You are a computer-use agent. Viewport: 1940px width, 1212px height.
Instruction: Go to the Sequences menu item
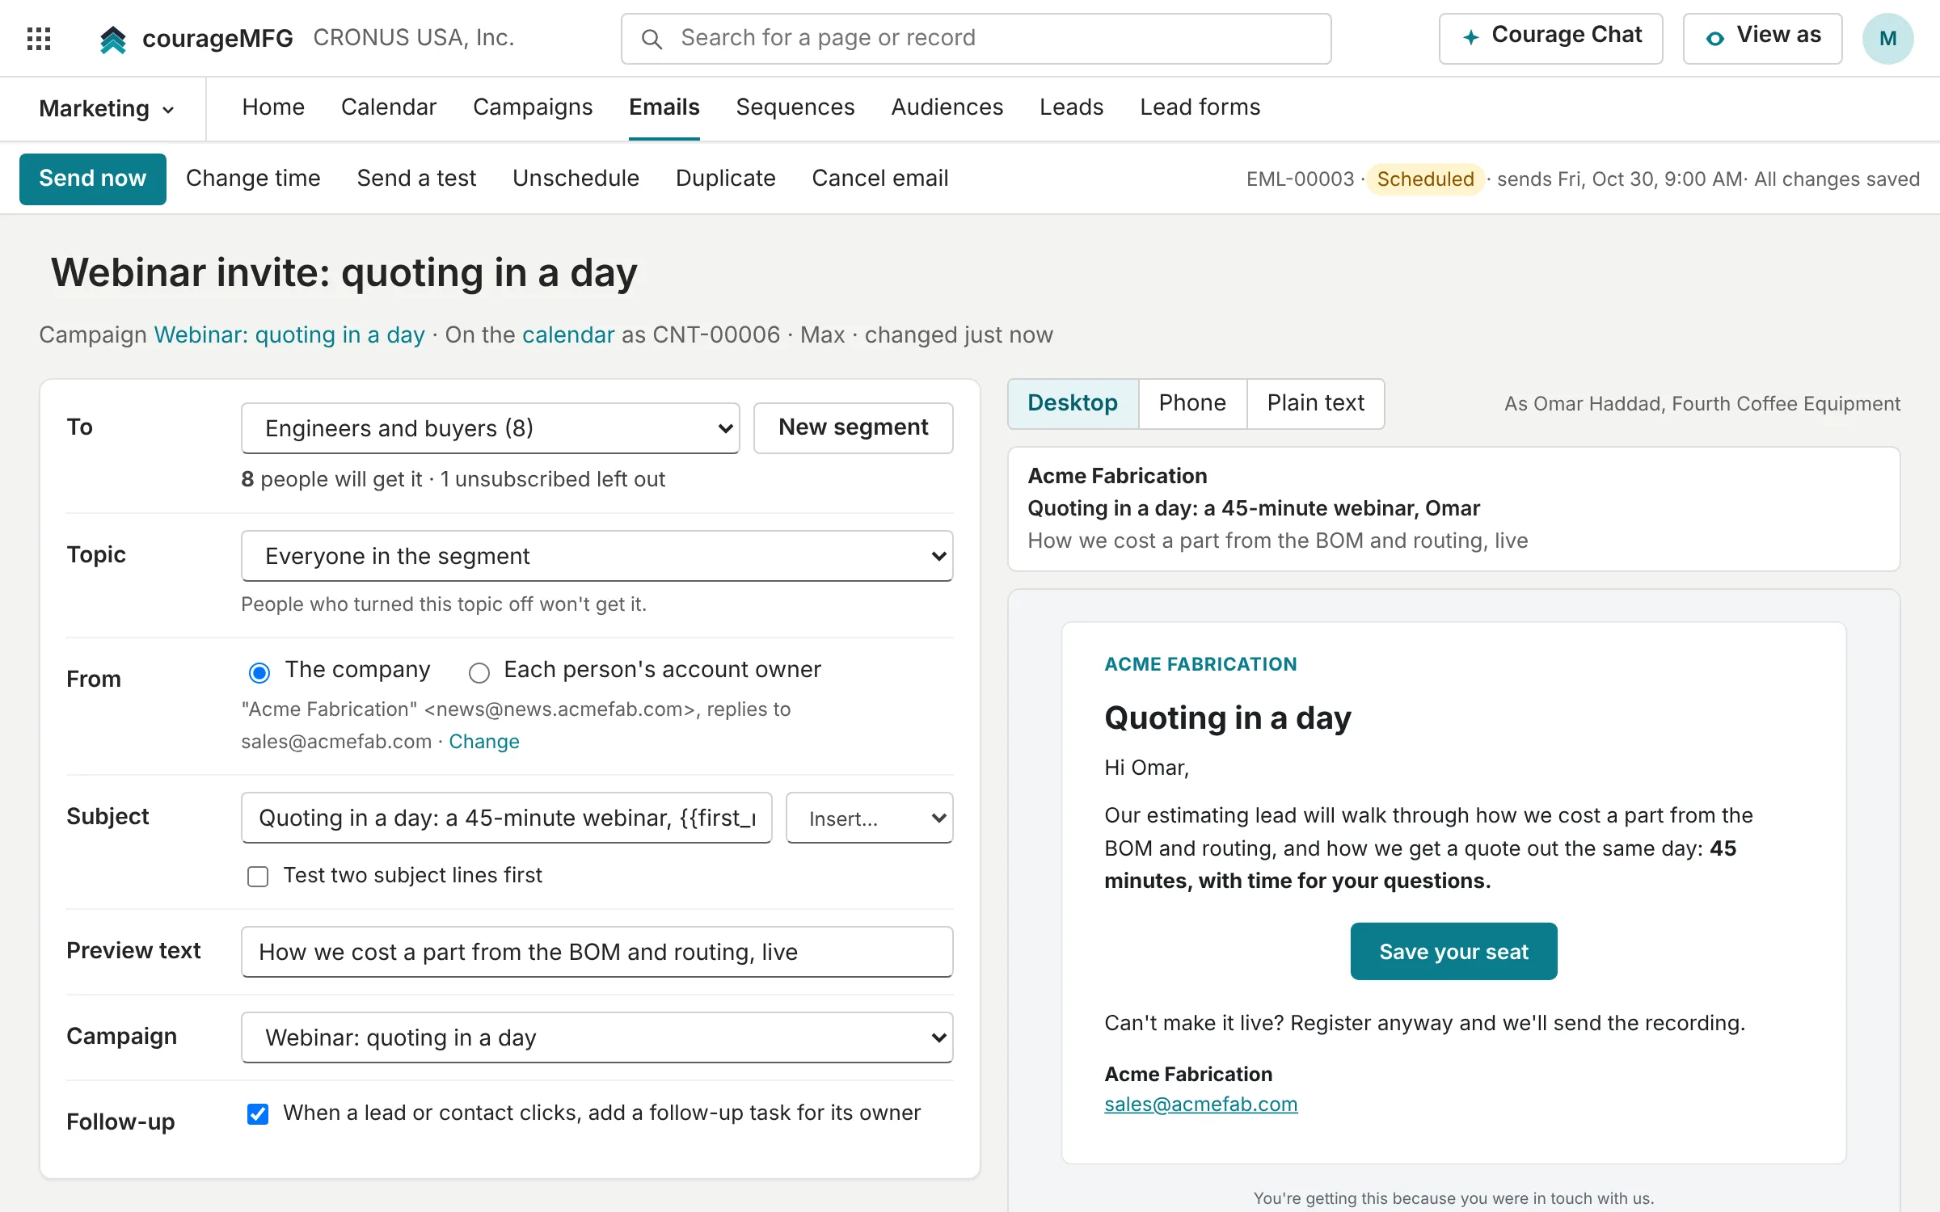click(795, 107)
